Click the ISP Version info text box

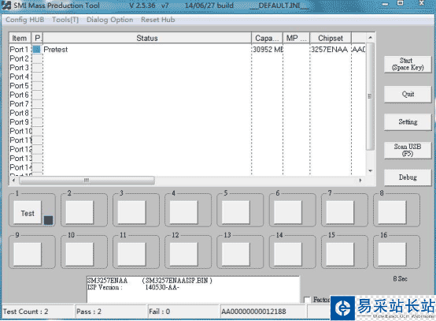193,289
